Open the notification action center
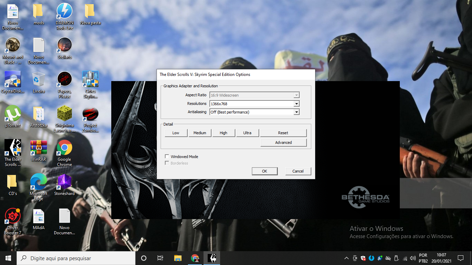Image resolution: width=472 pixels, height=265 pixels. point(461,258)
